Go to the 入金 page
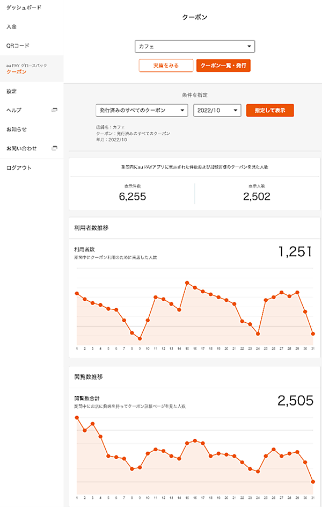 (x=12, y=26)
